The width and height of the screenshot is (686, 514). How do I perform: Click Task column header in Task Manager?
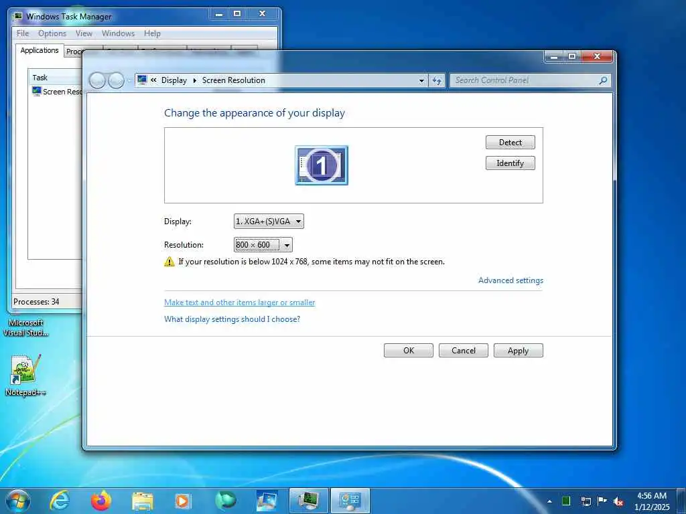point(55,78)
